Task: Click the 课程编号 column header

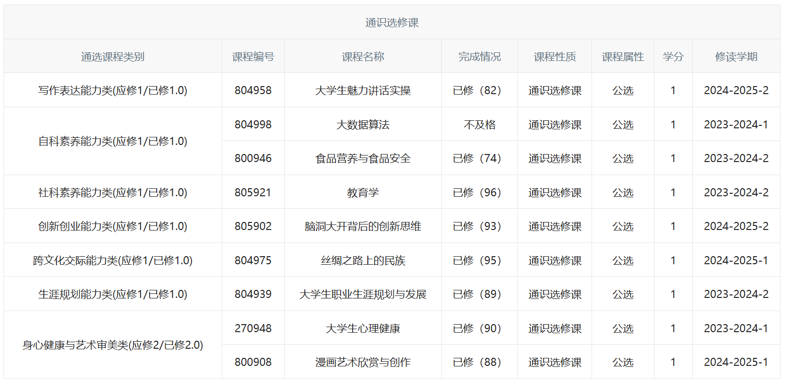Action: tap(253, 56)
